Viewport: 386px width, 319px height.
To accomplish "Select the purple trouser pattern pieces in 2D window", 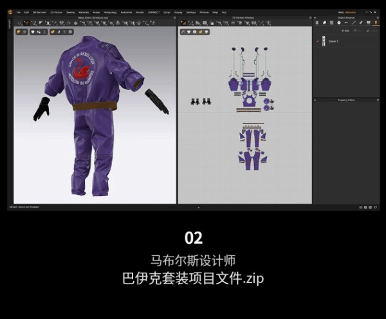I will [x=252, y=149].
